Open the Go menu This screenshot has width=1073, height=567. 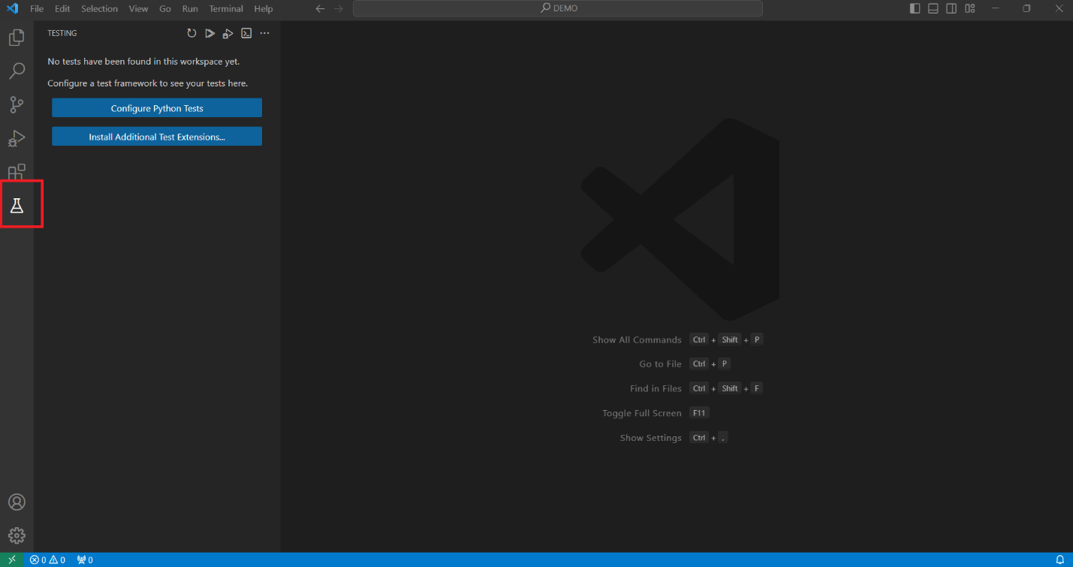165,9
